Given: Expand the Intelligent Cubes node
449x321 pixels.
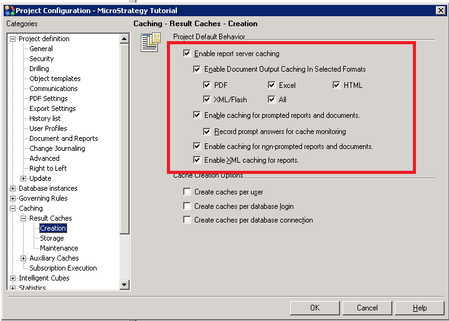Looking at the screenshot, I should pyautogui.click(x=12, y=278).
